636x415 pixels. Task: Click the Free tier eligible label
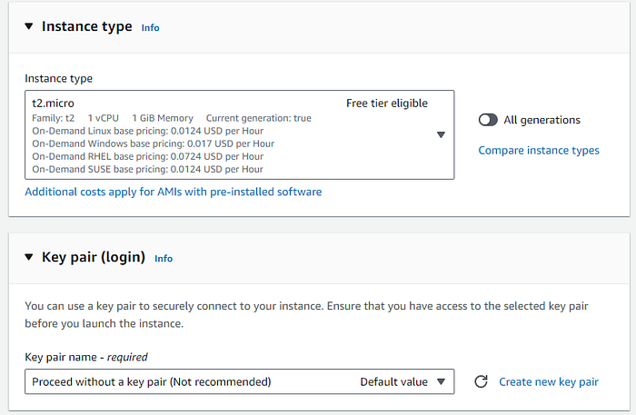click(x=387, y=104)
